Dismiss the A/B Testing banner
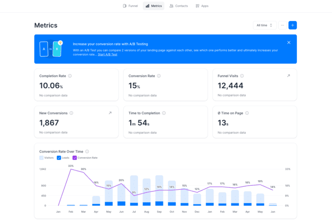The image size is (332, 221). pos(289,42)
